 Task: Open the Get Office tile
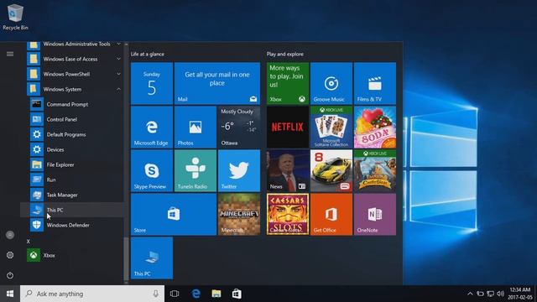point(331,215)
